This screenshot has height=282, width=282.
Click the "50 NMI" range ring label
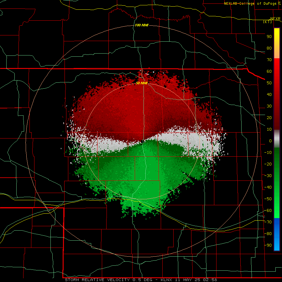click(142, 83)
